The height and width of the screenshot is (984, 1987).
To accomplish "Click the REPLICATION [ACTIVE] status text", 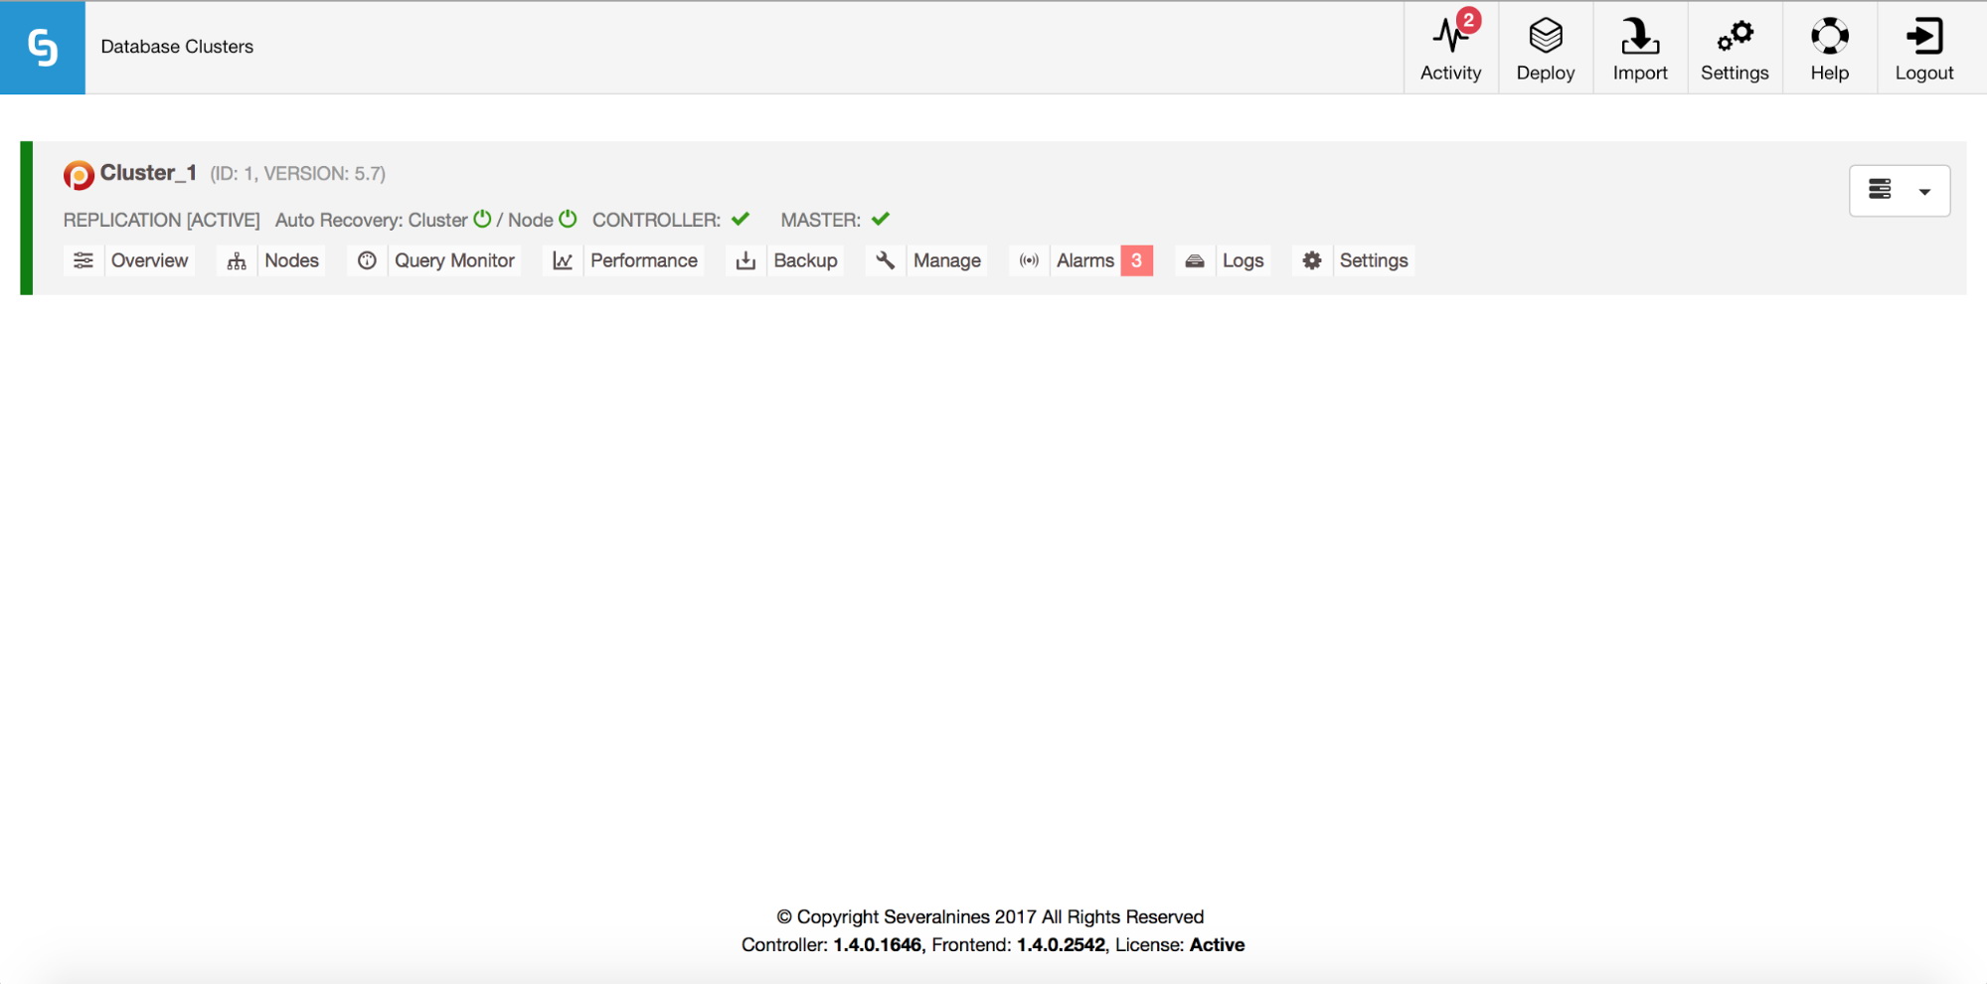I will pyautogui.click(x=161, y=220).
